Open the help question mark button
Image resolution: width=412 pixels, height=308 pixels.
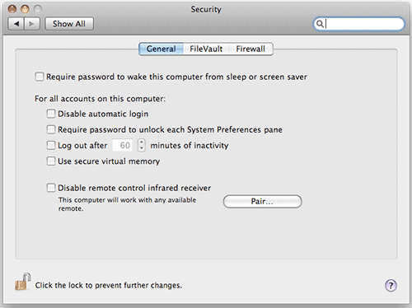click(x=391, y=286)
